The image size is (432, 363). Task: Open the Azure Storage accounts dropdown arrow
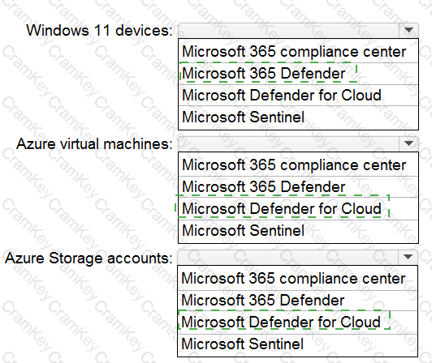[x=408, y=257]
